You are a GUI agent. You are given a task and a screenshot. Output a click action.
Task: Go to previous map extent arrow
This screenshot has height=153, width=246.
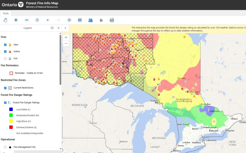coord(48,20)
